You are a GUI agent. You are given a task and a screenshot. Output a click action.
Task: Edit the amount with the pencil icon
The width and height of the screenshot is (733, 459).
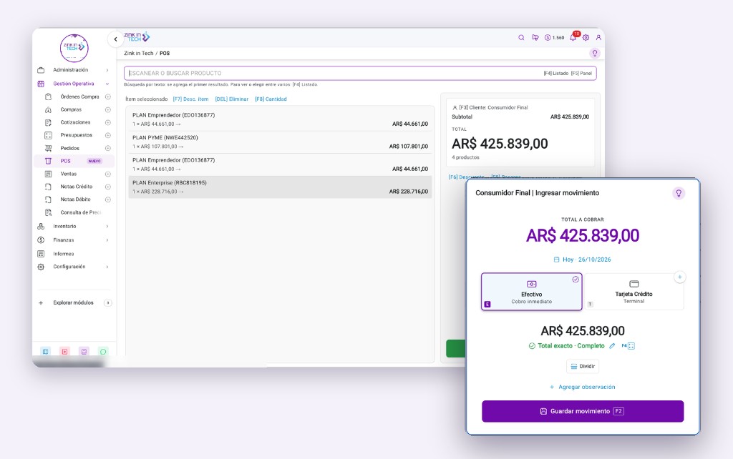(x=612, y=346)
